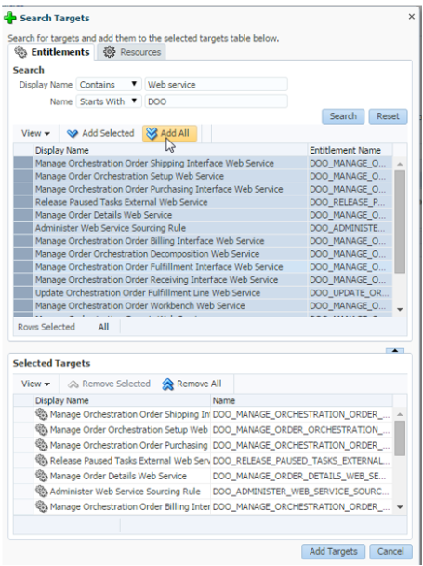
Task: Click DOO_MANAGE_ORDER_DETAILS_WEB_SE... name cell
Action: [x=301, y=476]
